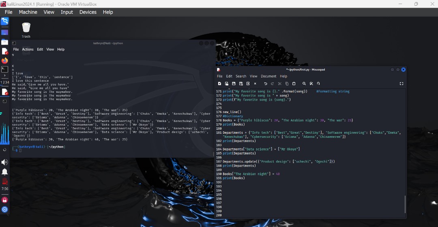The image size is (438, 227).
Task: Open Mousepad's Edit menu
Action: point(229,76)
